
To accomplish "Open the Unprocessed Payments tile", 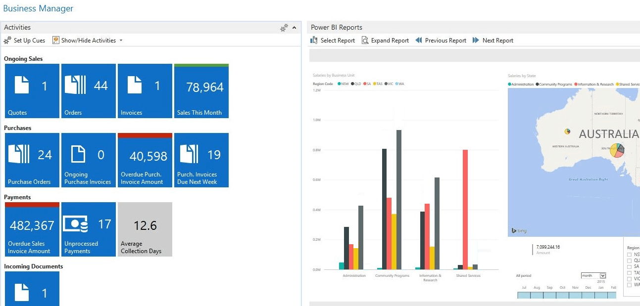I will coord(89,229).
